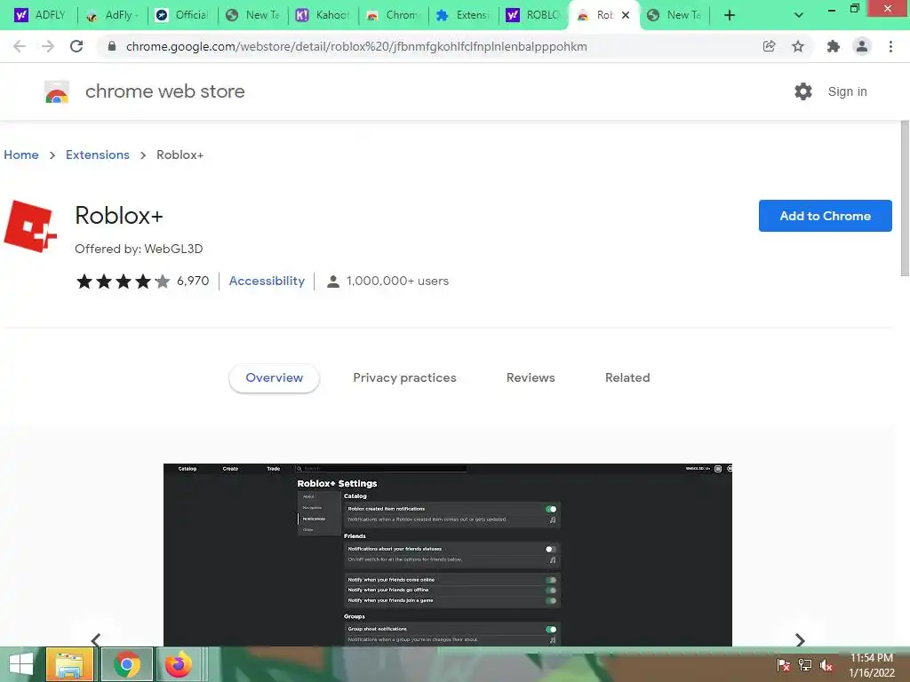Bookmark this page with the star icon
The height and width of the screenshot is (682, 910).
[798, 46]
